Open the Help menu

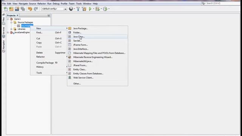click(95, 3)
